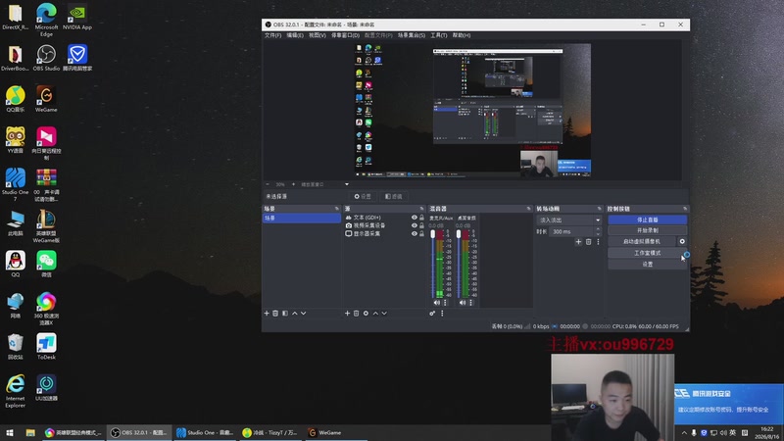Open UU加速器 desktop shortcut
This screenshot has width=784, height=441.
coord(46,388)
